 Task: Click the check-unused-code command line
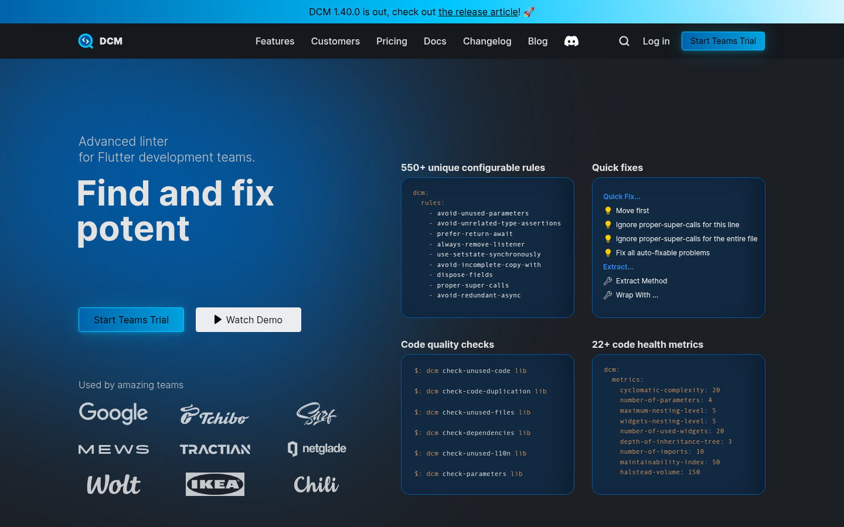pyautogui.click(x=471, y=371)
